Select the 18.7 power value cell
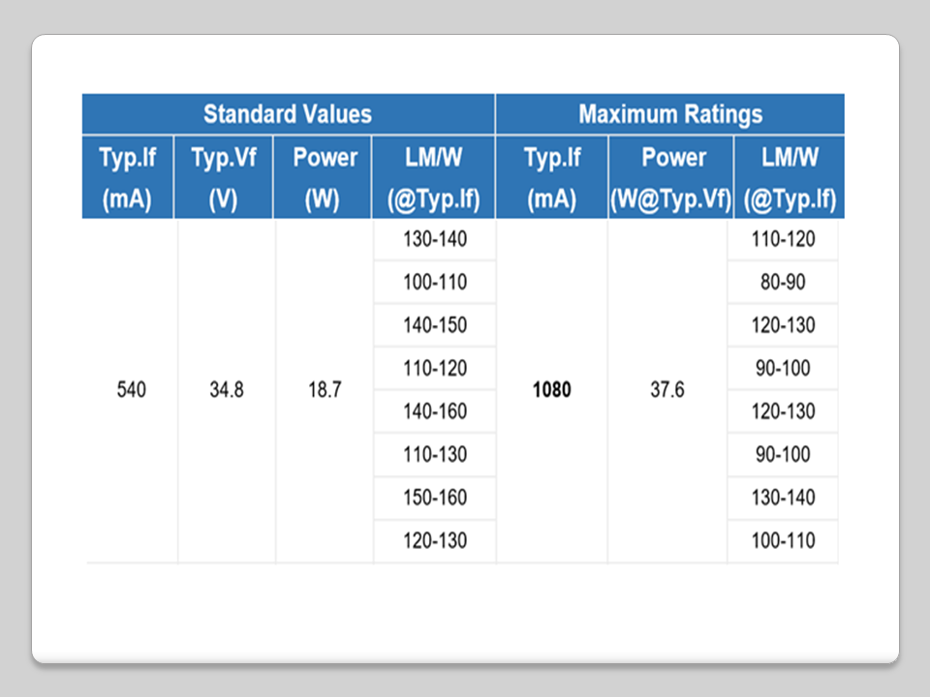Image resolution: width=930 pixels, height=697 pixels. (325, 390)
